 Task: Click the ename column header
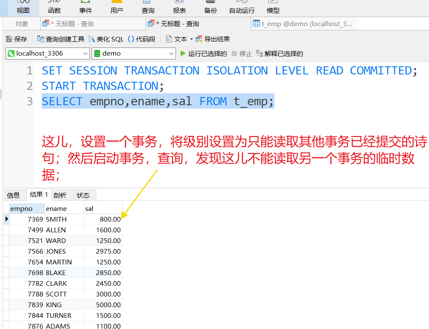coord(64,209)
